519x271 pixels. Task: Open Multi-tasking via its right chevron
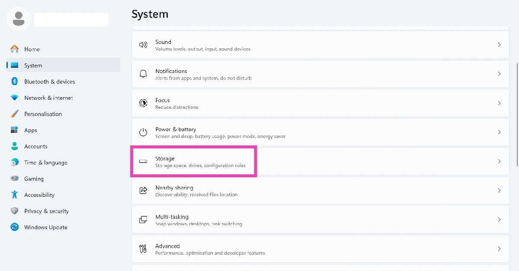[499, 220]
